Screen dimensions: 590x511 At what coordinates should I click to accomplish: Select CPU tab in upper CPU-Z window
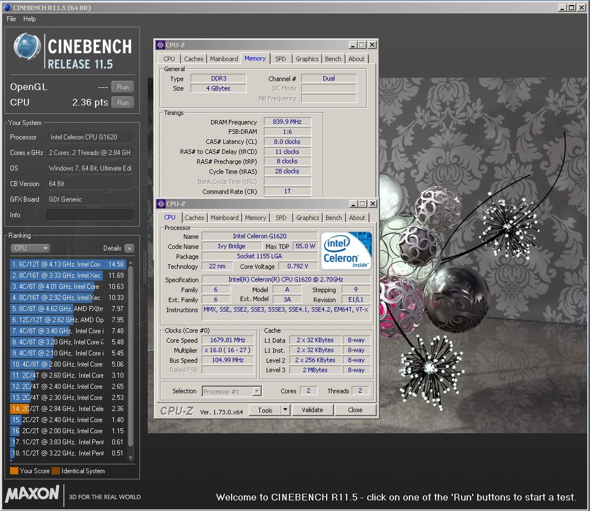(x=169, y=59)
